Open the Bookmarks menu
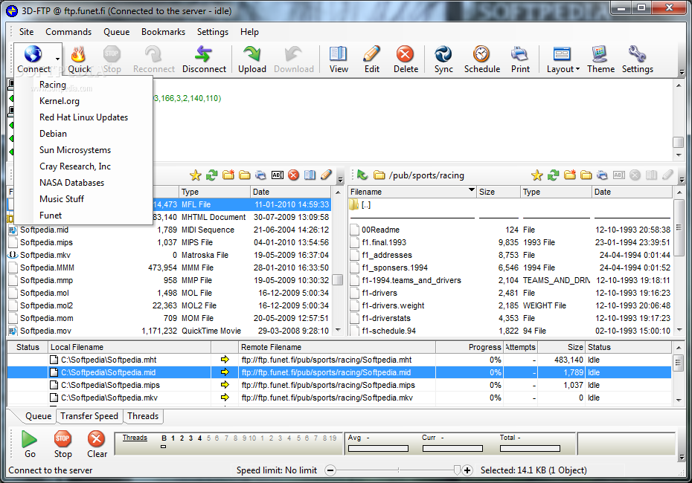This screenshot has height=483, width=692. tap(163, 32)
